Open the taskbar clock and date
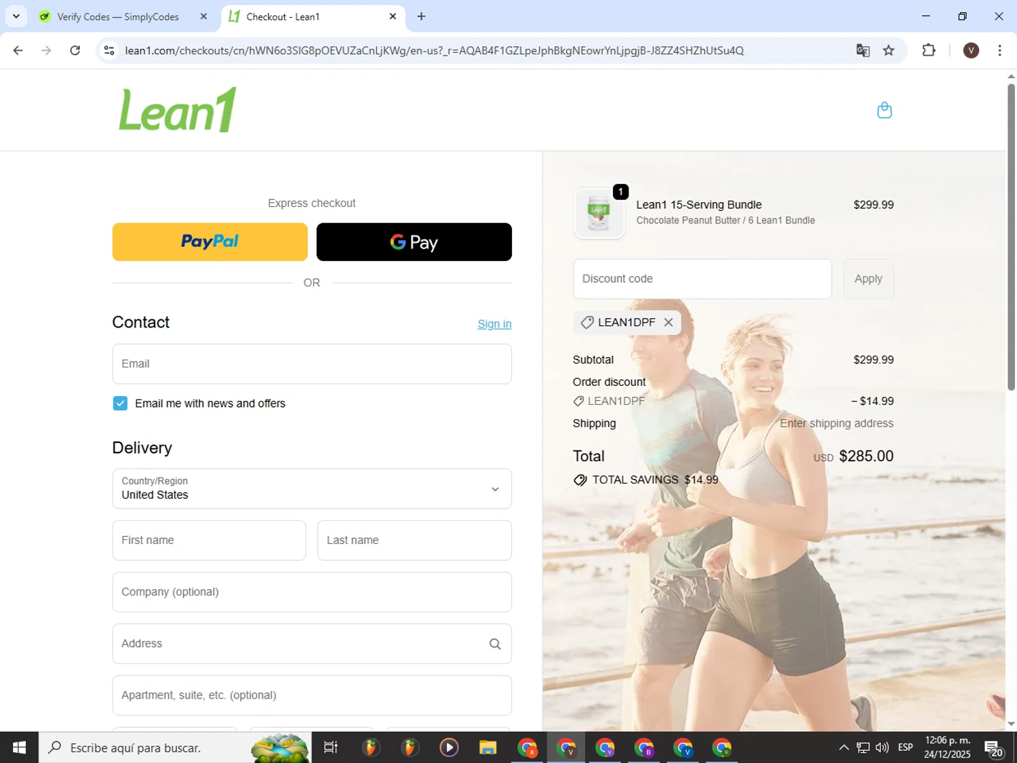The width and height of the screenshot is (1017, 763). [x=947, y=747]
